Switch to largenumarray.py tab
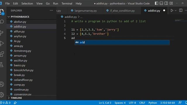Viewport: 187px width, 105px height. pos(85,10)
